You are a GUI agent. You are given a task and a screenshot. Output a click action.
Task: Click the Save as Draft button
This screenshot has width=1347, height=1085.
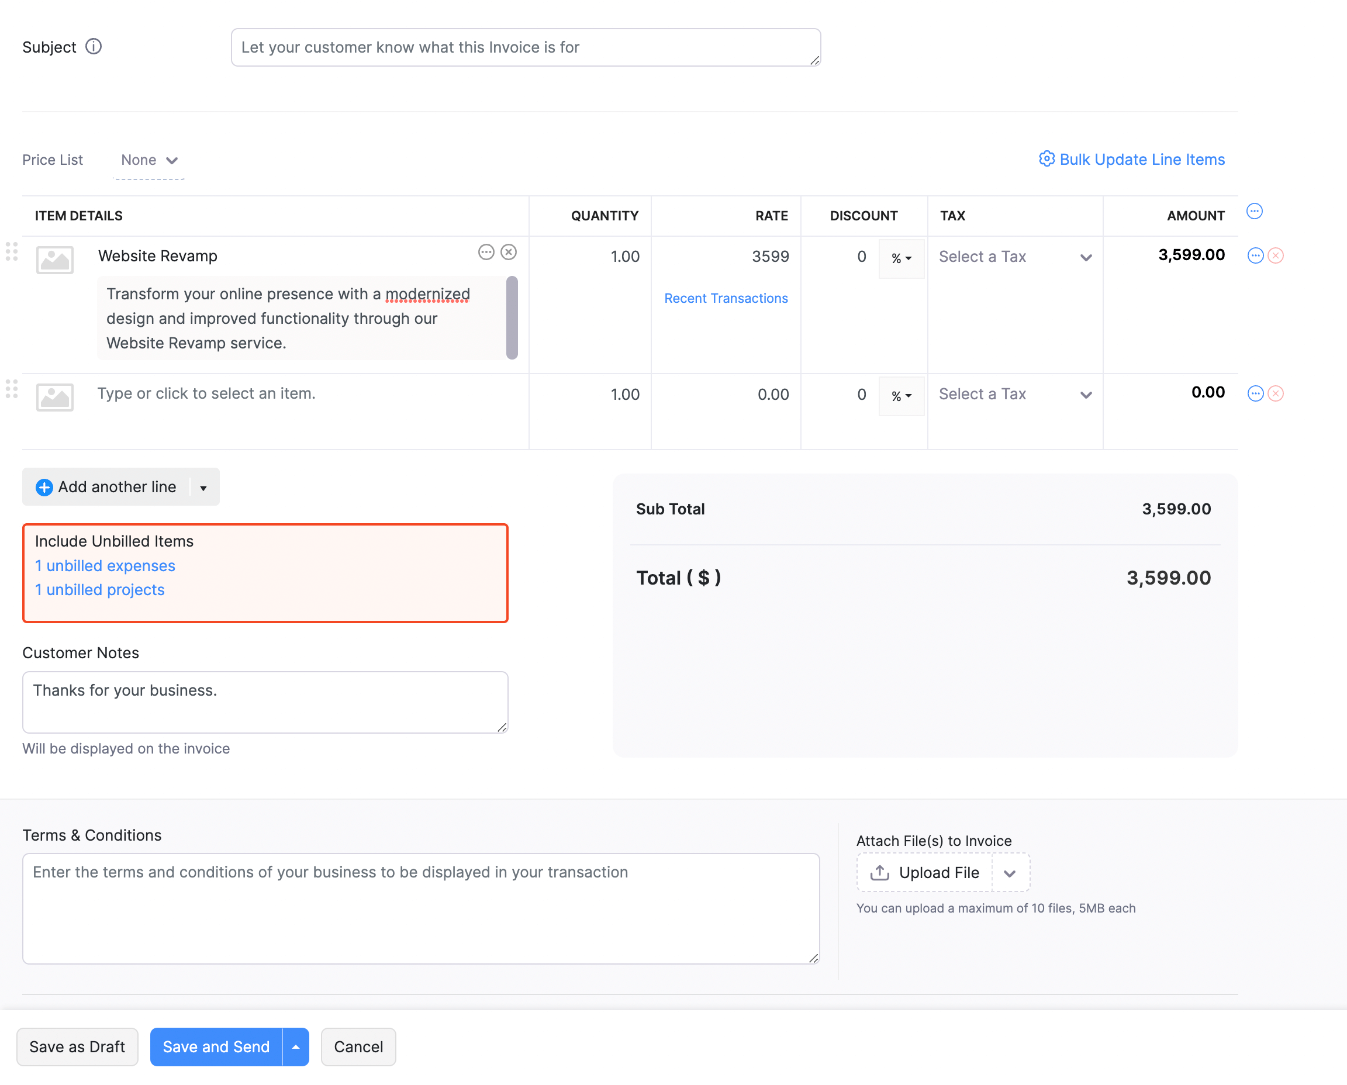point(78,1047)
